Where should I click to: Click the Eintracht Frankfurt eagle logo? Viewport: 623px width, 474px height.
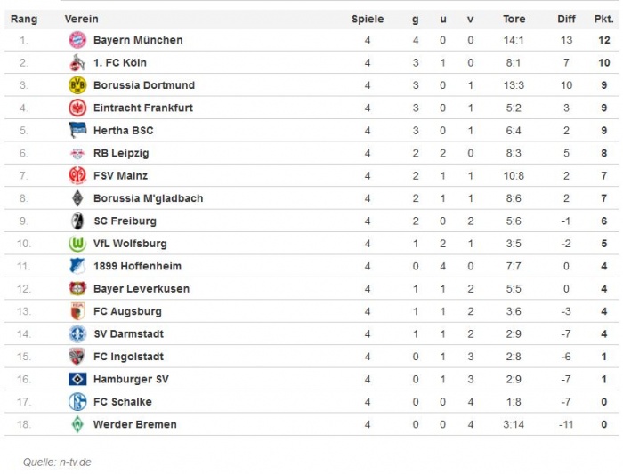(77, 108)
